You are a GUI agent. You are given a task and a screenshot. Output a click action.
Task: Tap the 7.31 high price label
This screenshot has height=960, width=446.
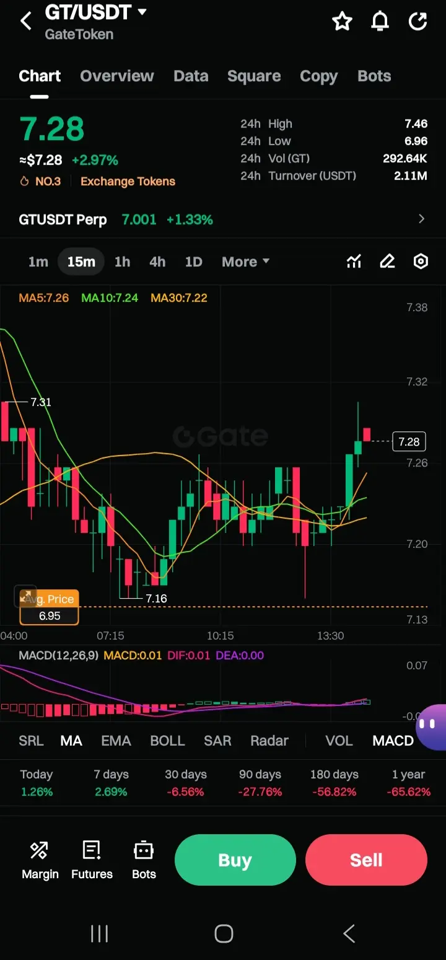point(41,402)
